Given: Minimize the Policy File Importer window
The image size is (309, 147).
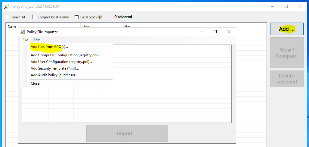Looking at the screenshot, I should 201,32.
